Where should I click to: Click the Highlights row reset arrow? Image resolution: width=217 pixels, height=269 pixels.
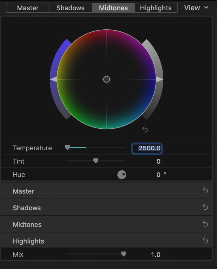[x=205, y=241]
